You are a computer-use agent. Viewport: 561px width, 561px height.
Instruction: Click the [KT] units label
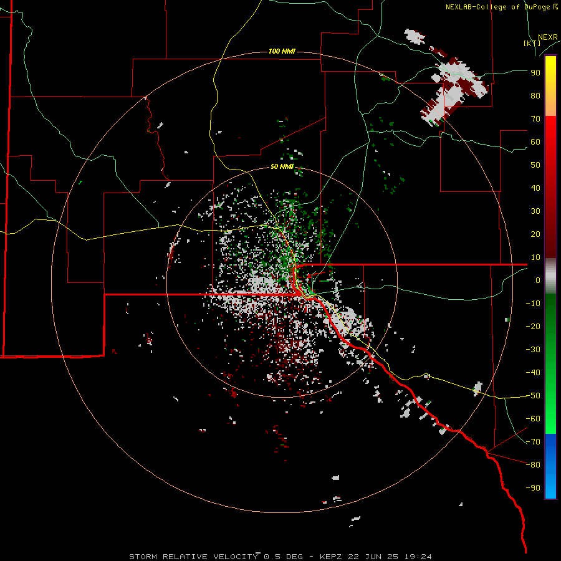532,43
